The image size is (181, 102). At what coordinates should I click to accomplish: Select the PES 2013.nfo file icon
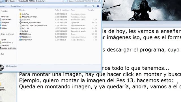coord(21,37)
